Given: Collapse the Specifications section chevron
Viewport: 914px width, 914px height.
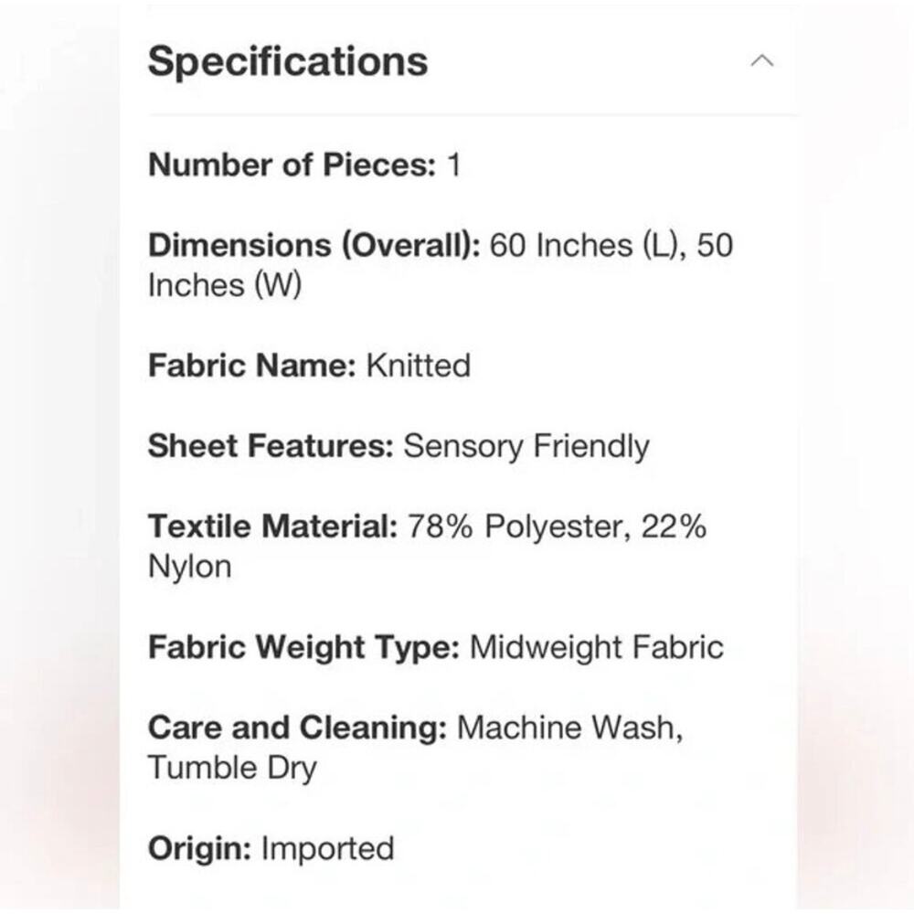Looking at the screenshot, I should [x=762, y=60].
